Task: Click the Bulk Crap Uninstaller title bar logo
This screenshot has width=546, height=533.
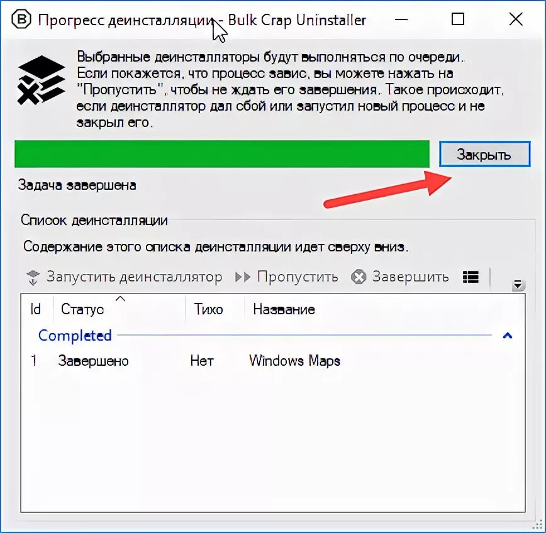Action: 21,20
